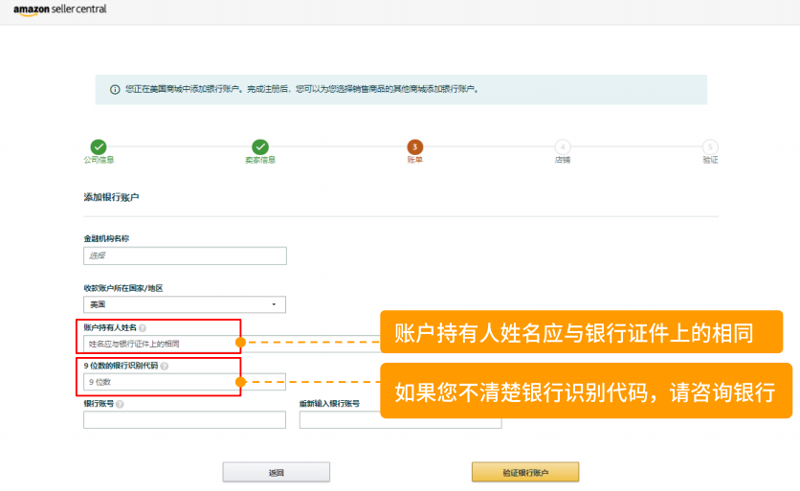Click the 验证银行账户 button
Image resolution: width=800 pixels, height=491 pixels.
click(524, 472)
